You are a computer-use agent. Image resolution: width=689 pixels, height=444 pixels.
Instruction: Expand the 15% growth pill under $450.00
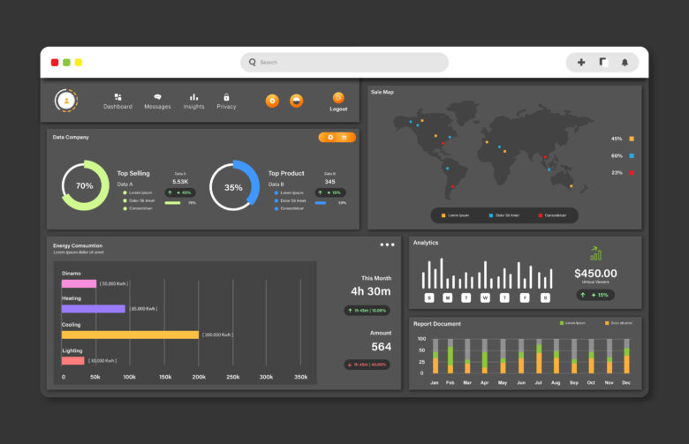tap(596, 295)
